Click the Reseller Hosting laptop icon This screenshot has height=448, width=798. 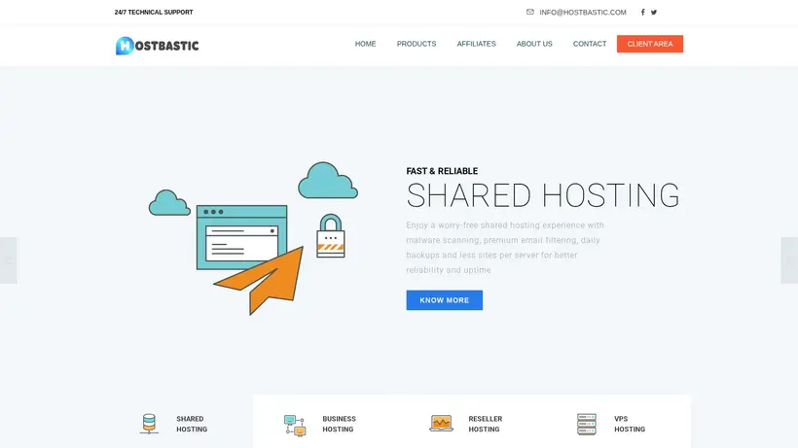point(441,423)
